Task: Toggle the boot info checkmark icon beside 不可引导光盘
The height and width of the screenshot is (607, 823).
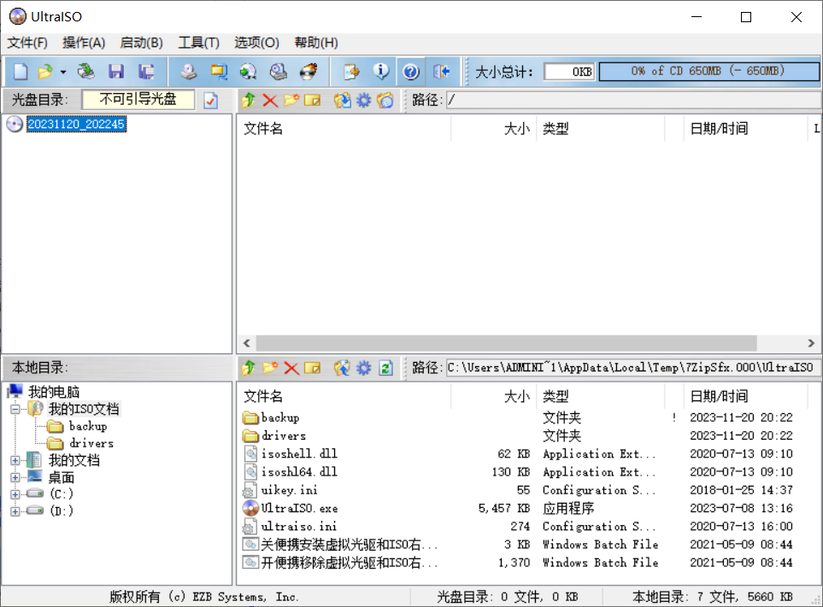Action: click(x=211, y=101)
